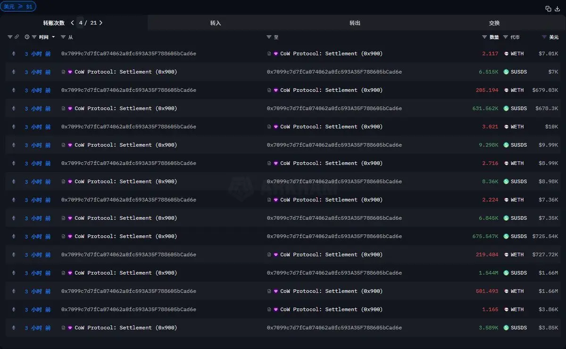This screenshot has height=349, width=566.
Task: Click the Ethereum icon in the 1.544M SUSDS row
Action: 13,273
